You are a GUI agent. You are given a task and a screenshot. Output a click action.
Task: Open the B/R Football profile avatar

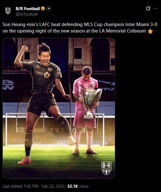(8, 11)
